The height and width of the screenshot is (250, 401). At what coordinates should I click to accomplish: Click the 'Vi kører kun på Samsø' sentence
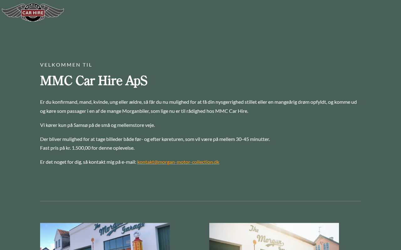[x=97, y=125]
